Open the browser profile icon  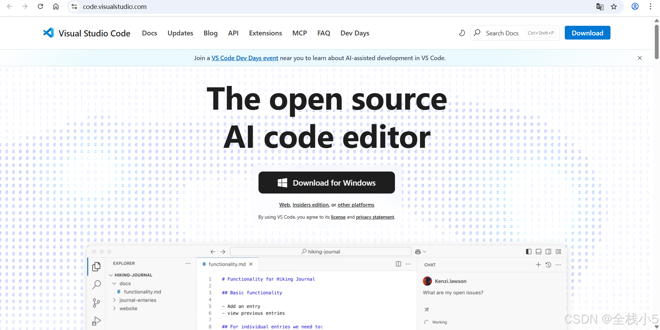[635, 7]
